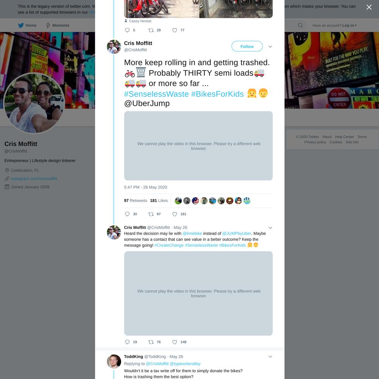Expand the chevron menu beside Follow
This screenshot has height=379, width=379.
coord(270,46)
